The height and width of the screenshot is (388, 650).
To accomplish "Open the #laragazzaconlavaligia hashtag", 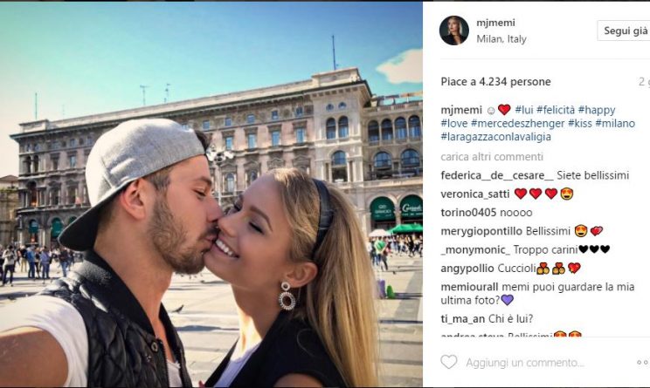I will tap(495, 137).
